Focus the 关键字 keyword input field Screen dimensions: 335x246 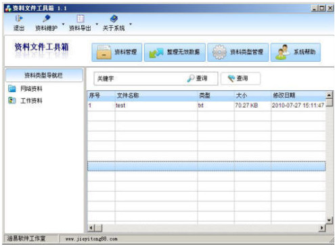click(x=140, y=79)
